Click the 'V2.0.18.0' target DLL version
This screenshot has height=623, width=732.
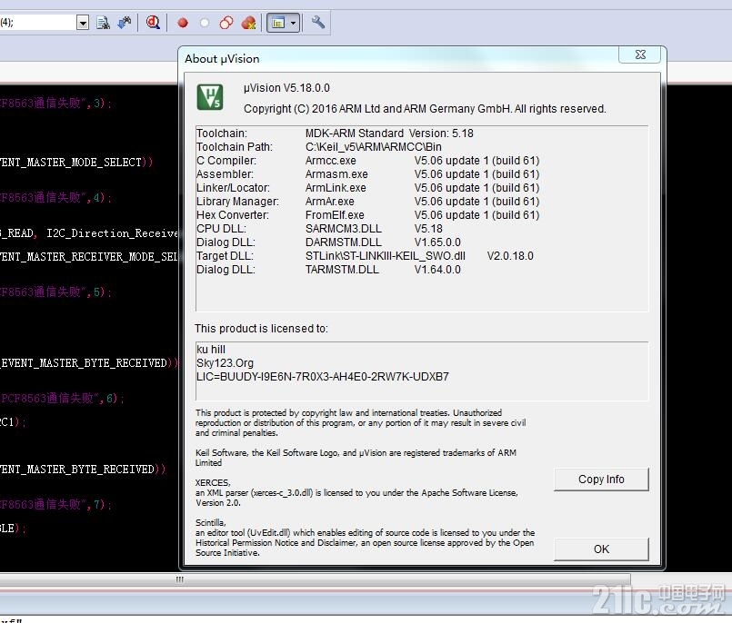coord(510,256)
